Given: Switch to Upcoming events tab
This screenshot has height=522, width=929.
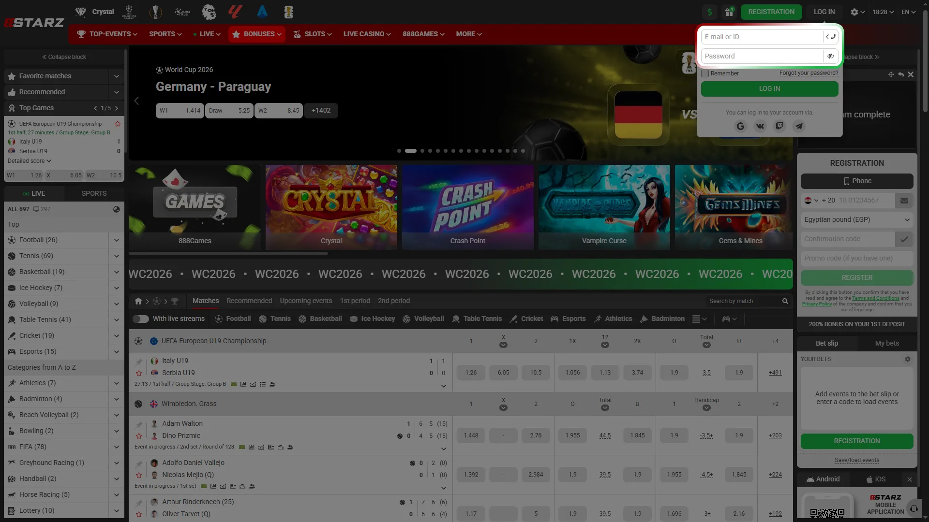Looking at the screenshot, I should pos(306,301).
